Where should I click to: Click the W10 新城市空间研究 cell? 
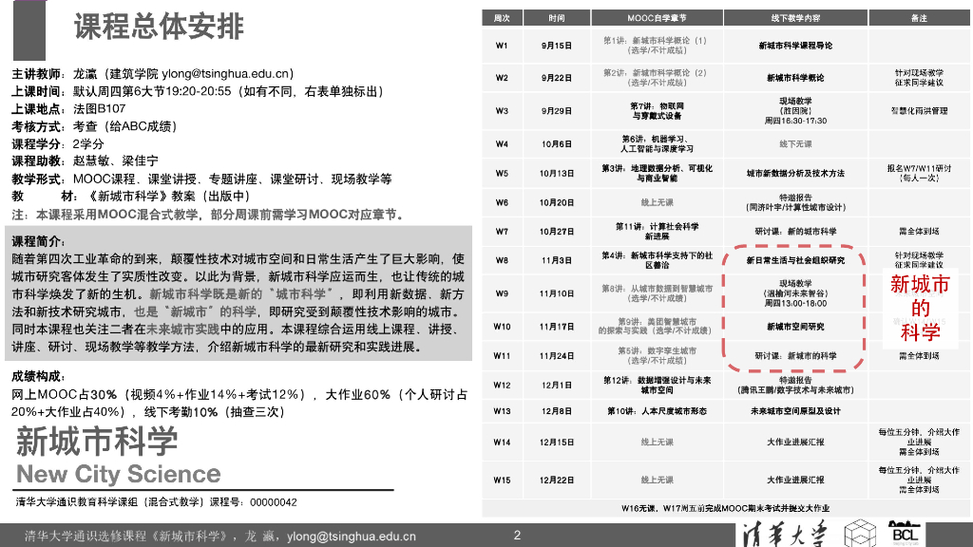[x=795, y=327]
